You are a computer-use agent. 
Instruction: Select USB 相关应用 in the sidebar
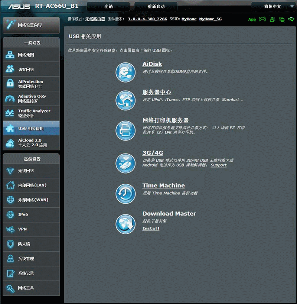point(31,128)
